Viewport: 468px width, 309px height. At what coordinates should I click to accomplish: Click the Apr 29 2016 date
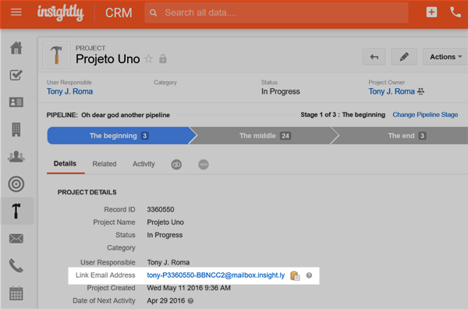pyautogui.click(x=166, y=300)
